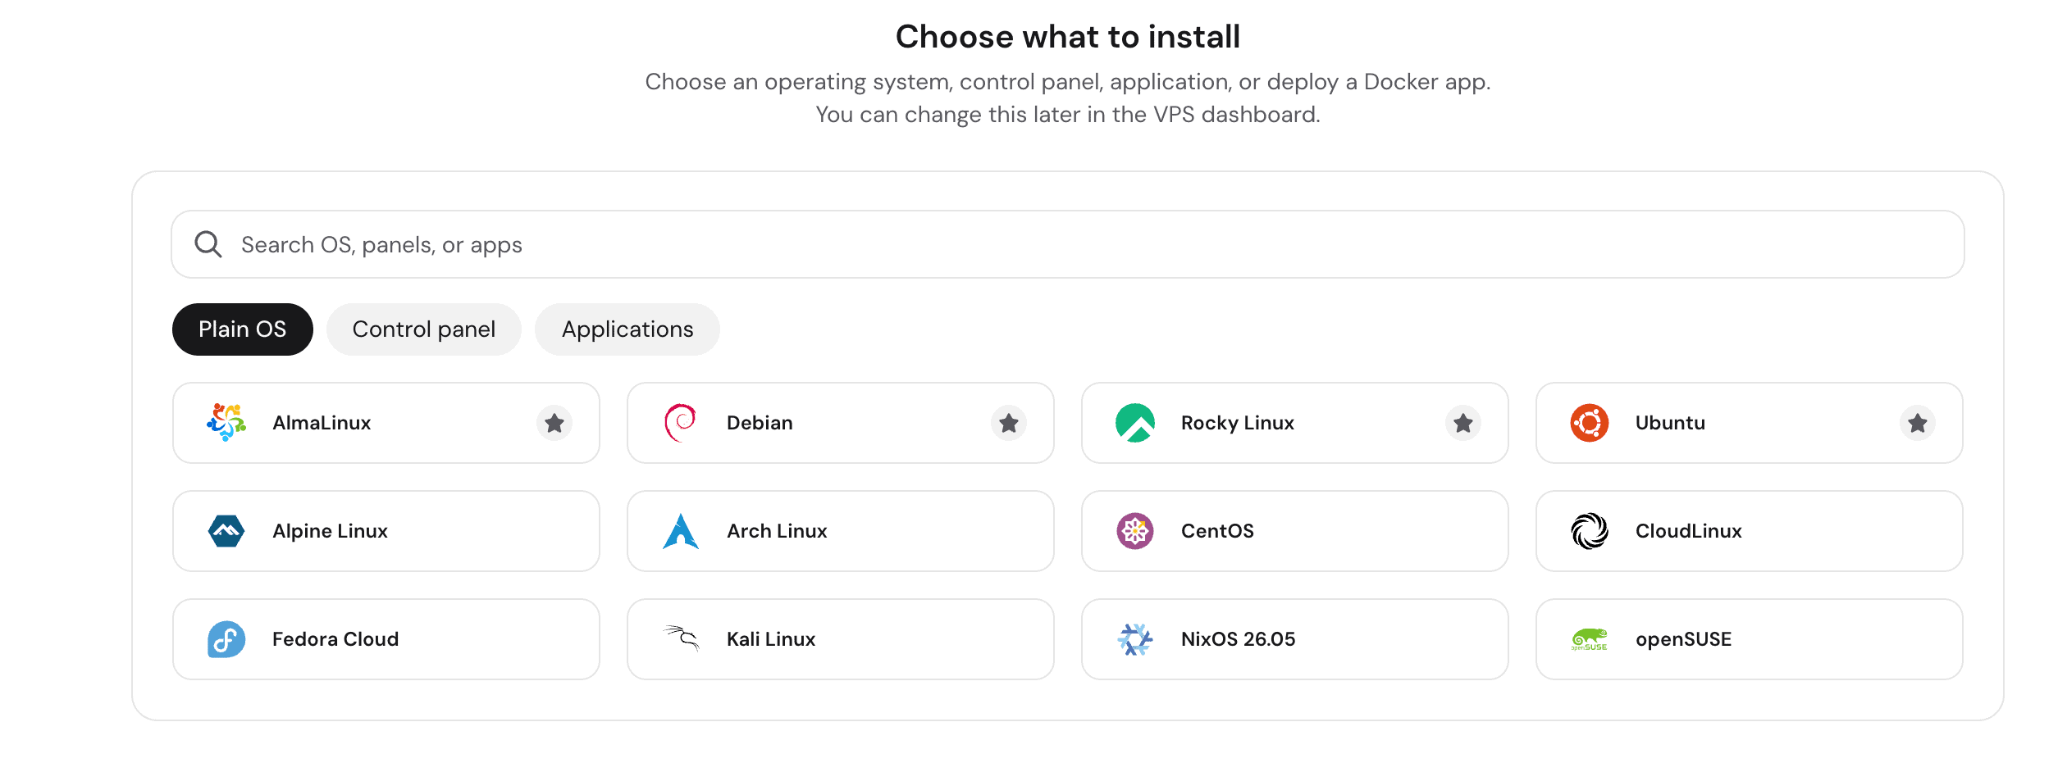Viewport: 2067px width, 772px height.
Task: Pick the openSUSE text
Action: [x=1683, y=639]
